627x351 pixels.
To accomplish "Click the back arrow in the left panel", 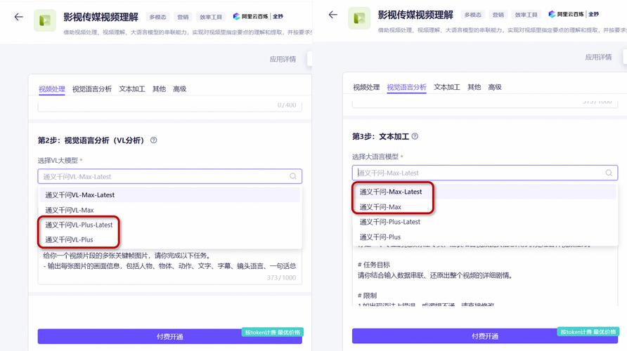I will [18, 17].
